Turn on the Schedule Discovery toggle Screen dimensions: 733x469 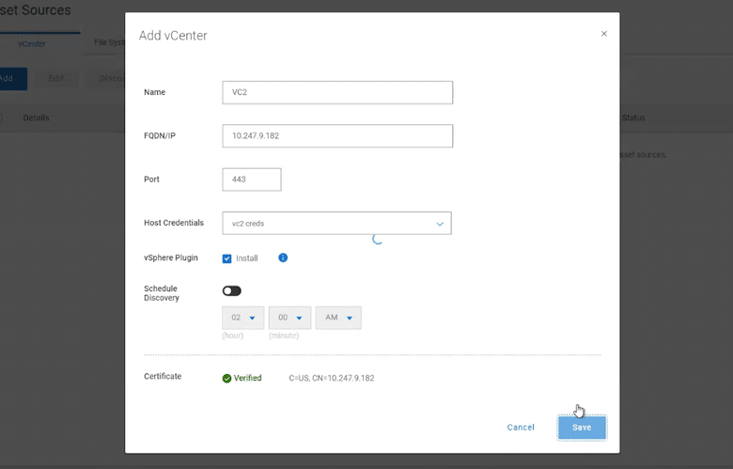[x=232, y=290]
